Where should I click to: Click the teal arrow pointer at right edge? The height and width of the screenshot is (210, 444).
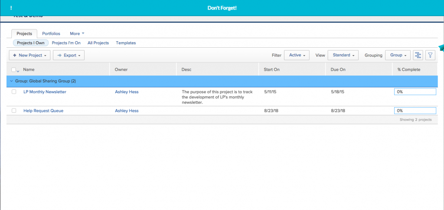[441, 48]
